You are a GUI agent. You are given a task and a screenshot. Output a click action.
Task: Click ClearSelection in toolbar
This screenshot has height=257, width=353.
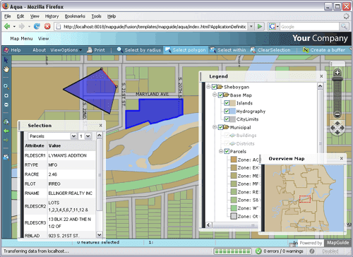[x=270, y=50]
